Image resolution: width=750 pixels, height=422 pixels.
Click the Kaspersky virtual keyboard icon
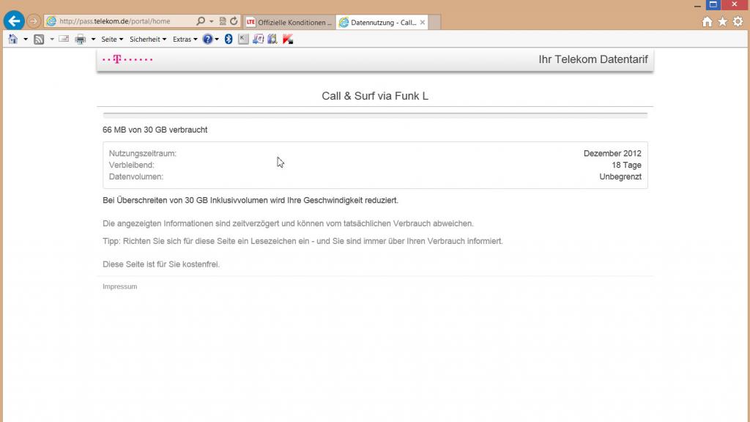point(243,40)
